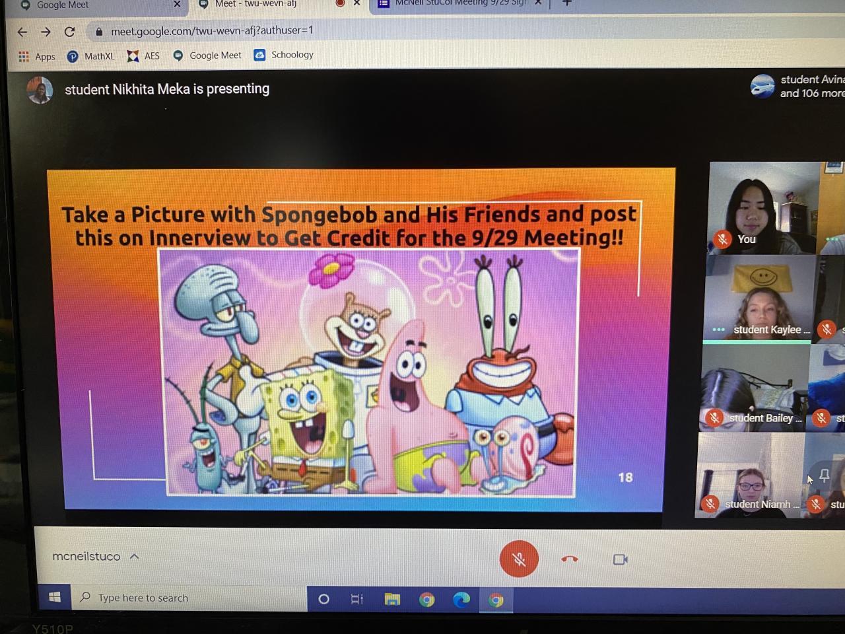
Task: Click the 'Type here to search' box
Action: (190, 598)
